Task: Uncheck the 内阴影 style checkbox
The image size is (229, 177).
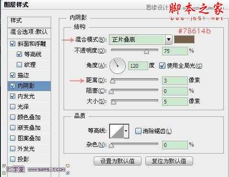Action: [13, 86]
